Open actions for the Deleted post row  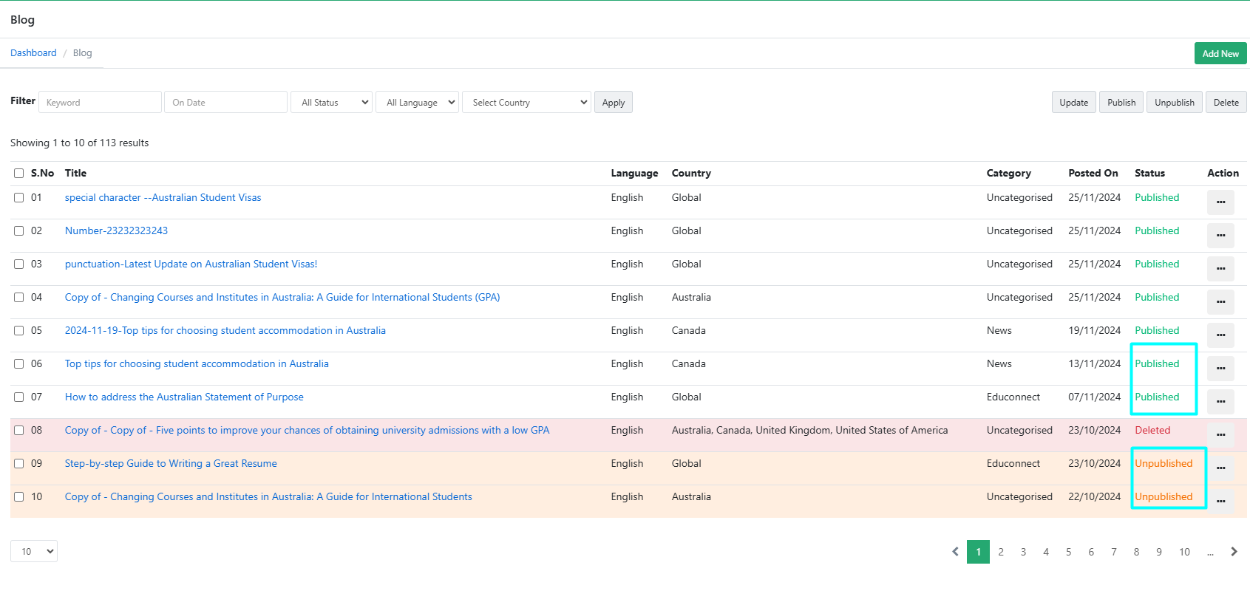[x=1220, y=434]
